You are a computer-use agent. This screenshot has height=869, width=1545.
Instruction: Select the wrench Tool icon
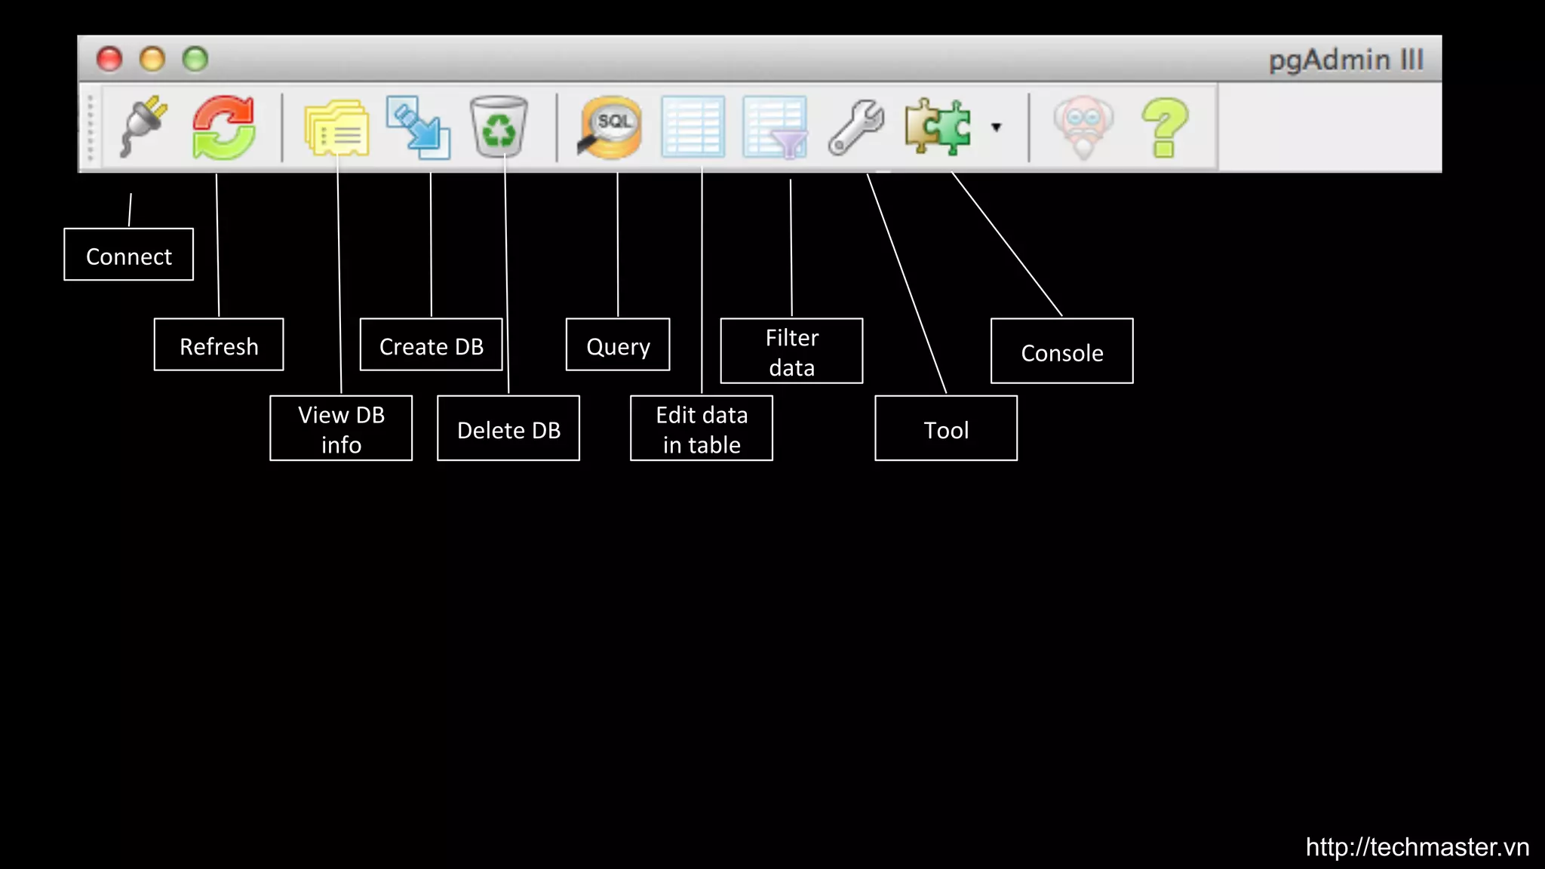point(856,127)
